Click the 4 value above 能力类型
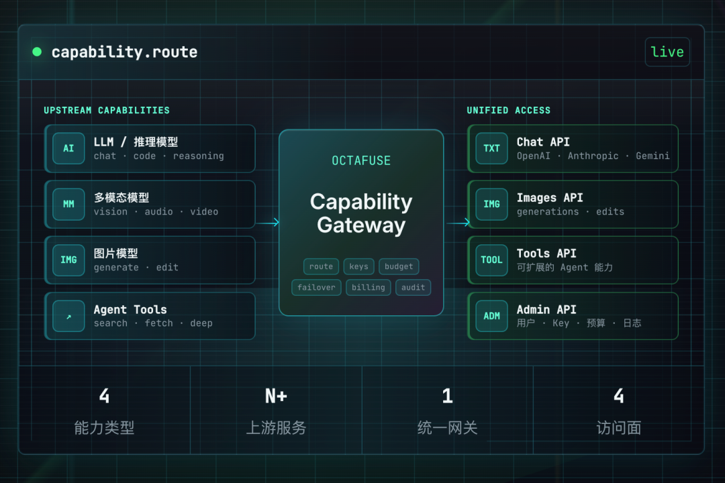This screenshot has height=483, width=725. [x=104, y=396]
